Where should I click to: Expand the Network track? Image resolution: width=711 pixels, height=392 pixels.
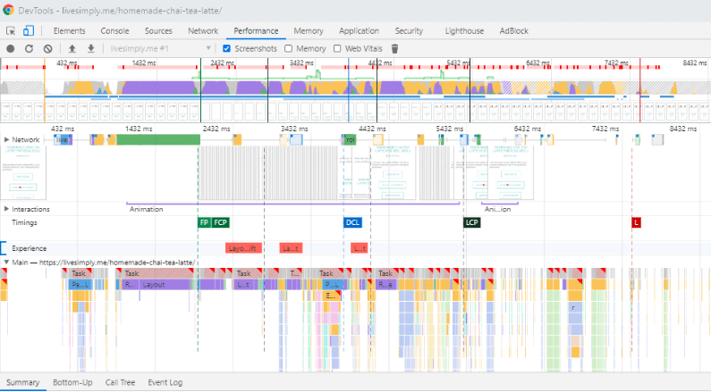click(7, 140)
